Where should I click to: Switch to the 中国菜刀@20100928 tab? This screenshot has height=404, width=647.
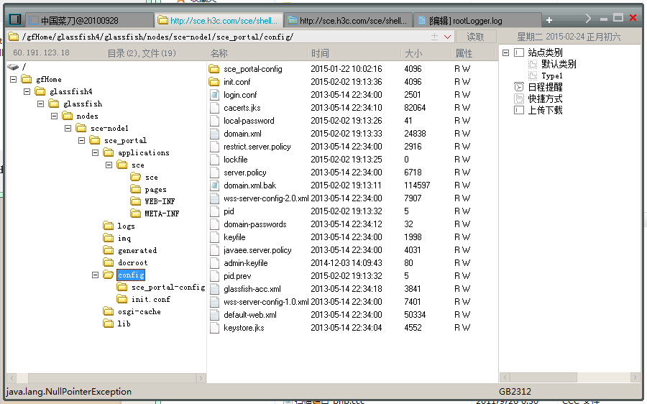[90, 20]
